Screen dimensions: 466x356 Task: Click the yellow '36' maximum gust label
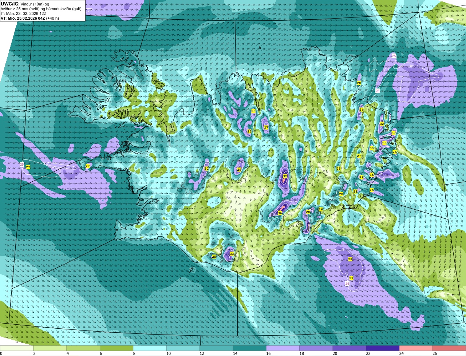280,213
